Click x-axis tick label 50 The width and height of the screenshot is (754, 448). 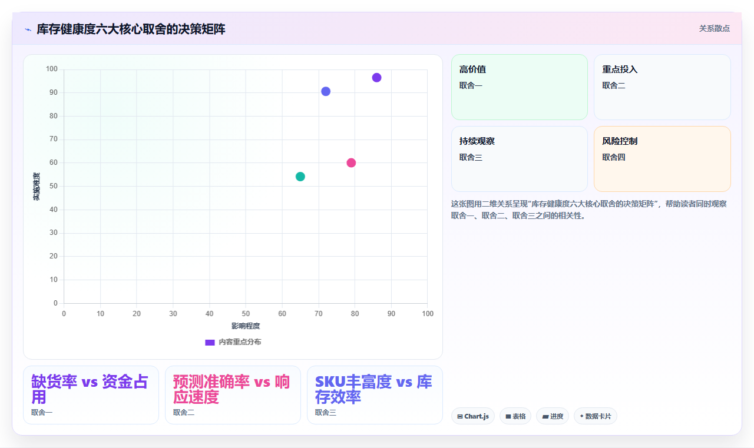coord(246,314)
